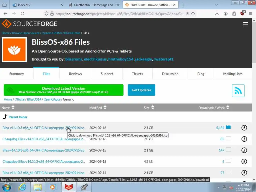The width and height of the screenshot is (256, 192).
Task: Open Windows Explorer folder on taskbar
Action: 38,187
